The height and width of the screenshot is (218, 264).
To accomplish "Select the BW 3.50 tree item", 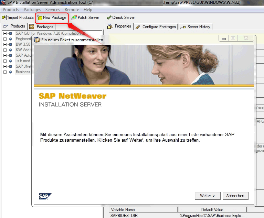I will [23, 44].
